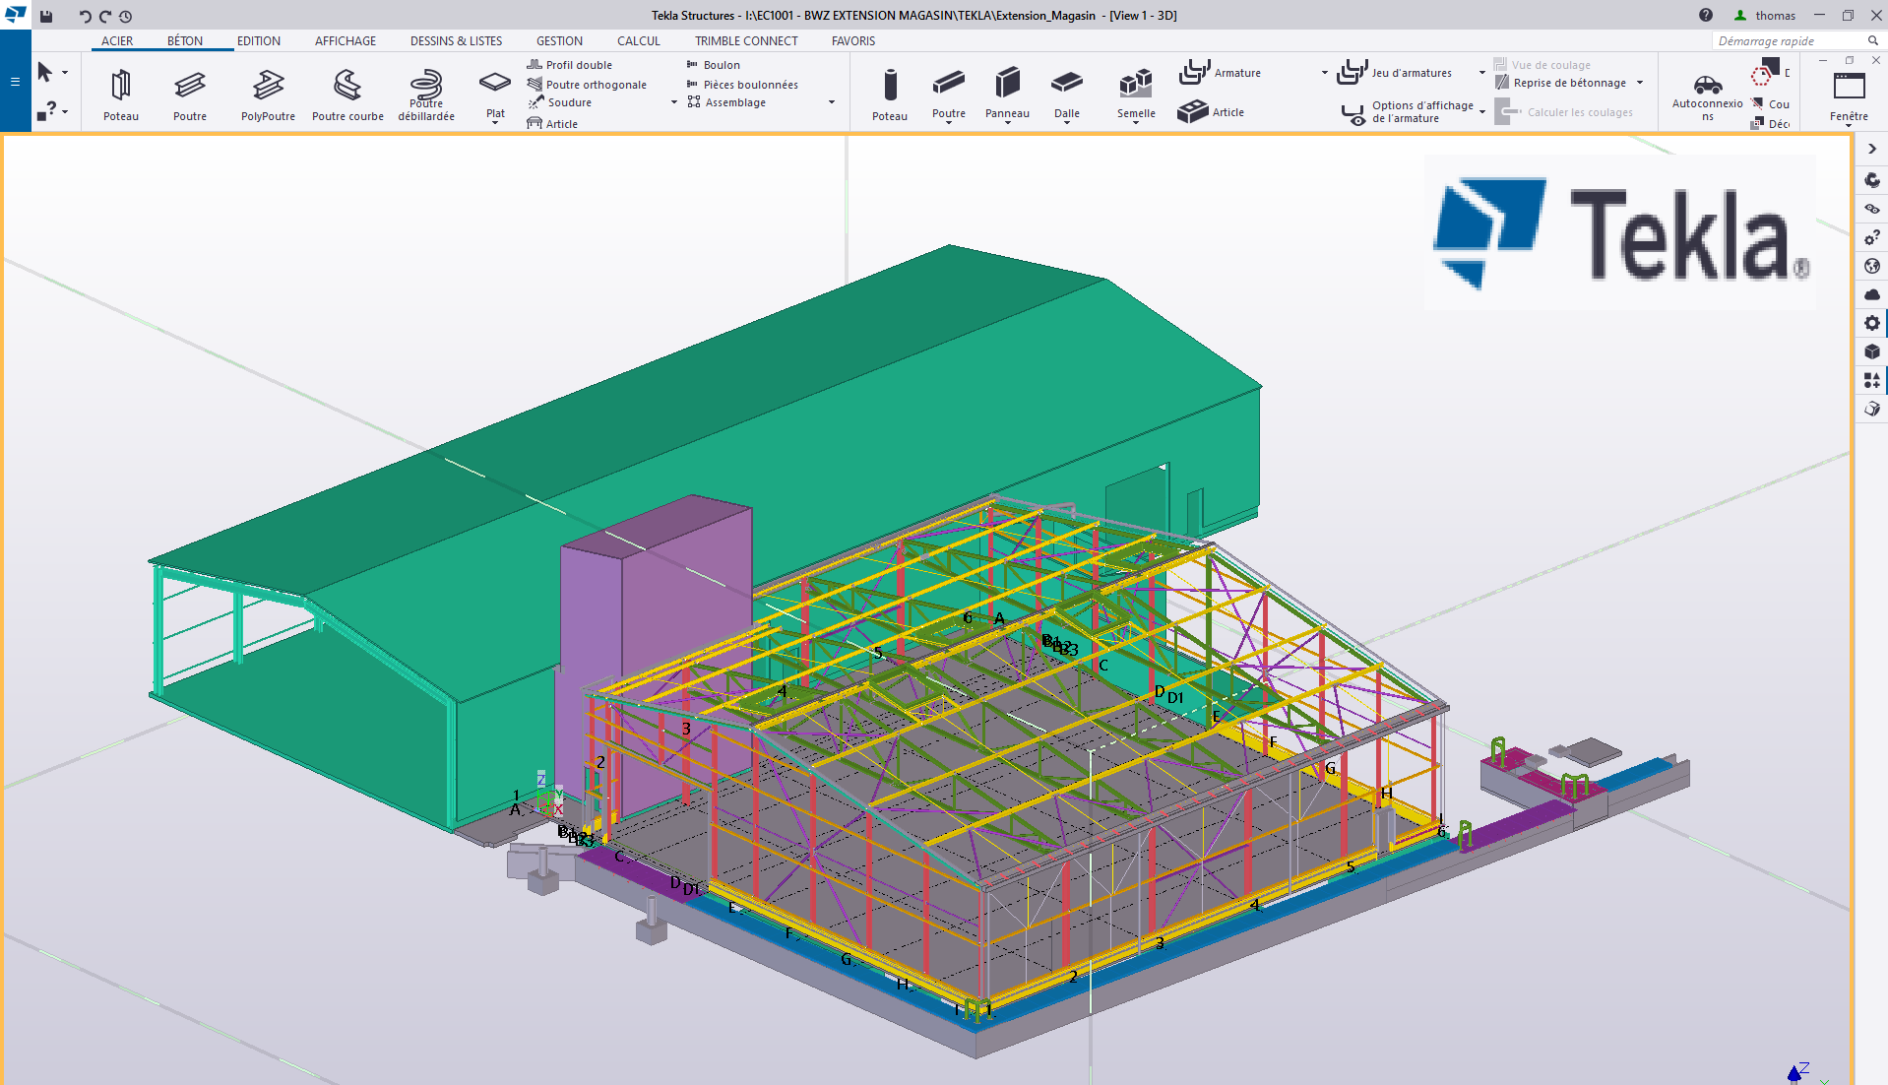Image resolution: width=1888 pixels, height=1085 pixels.
Task: Click the Démarrage rapide search field
Action: tap(1788, 40)
